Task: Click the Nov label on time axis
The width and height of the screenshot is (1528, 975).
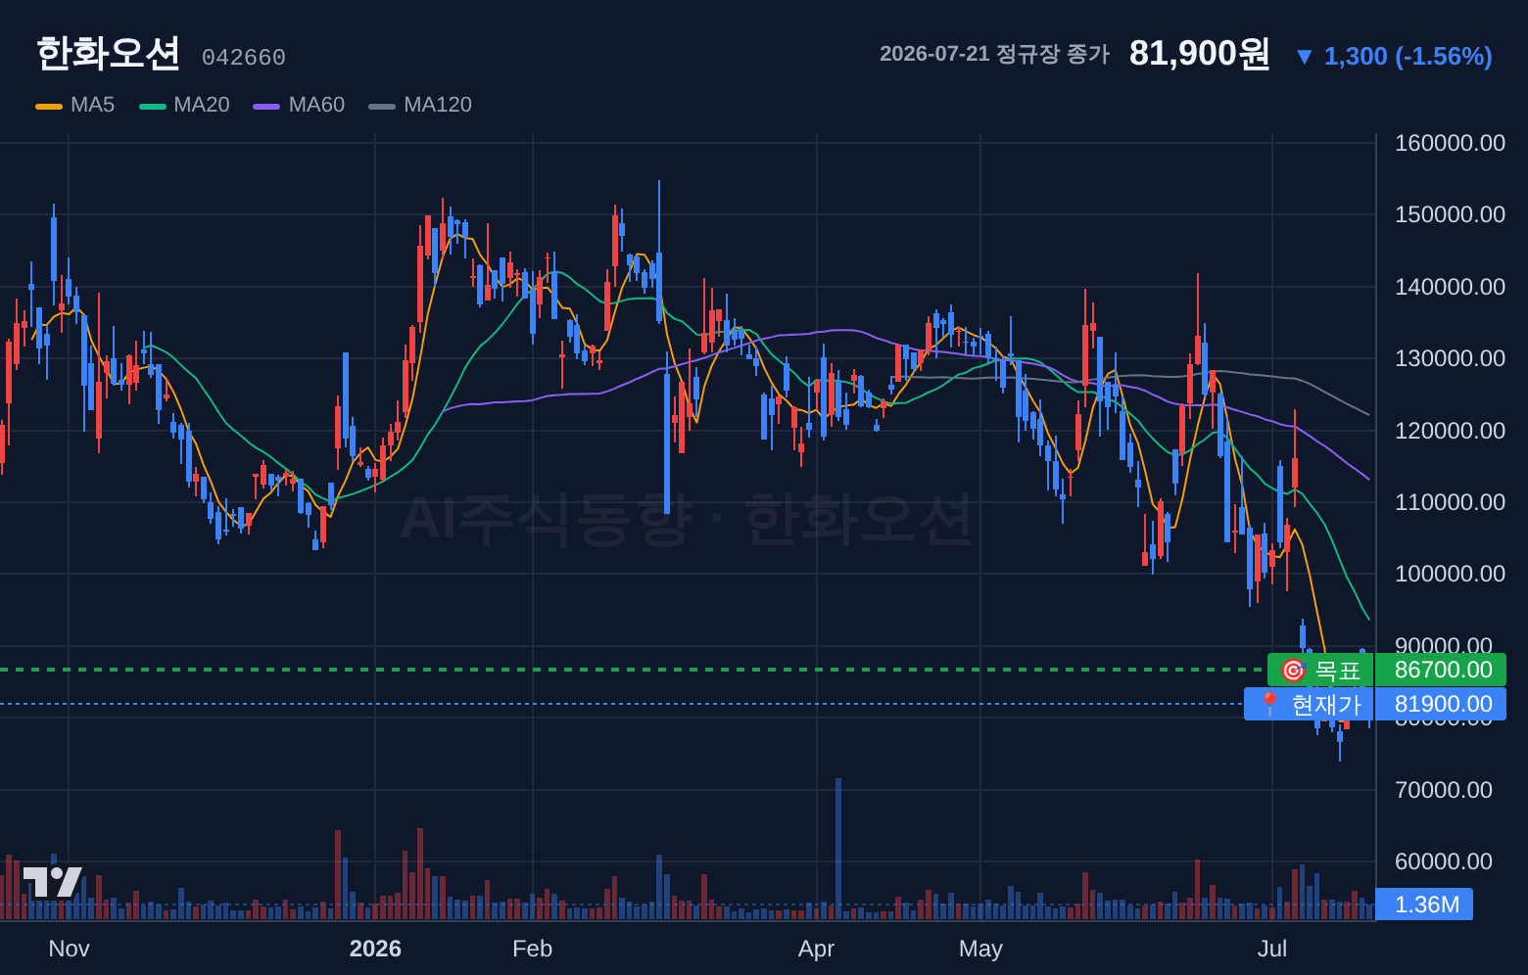Action: point(69,949)
